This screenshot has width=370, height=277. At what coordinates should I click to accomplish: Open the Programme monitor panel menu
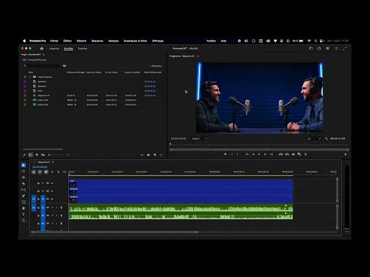tap(198, 57)
